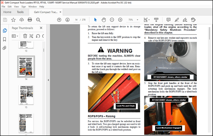
Task: Click the Lock Mechanism Engaged label
Action: [168, 128]
